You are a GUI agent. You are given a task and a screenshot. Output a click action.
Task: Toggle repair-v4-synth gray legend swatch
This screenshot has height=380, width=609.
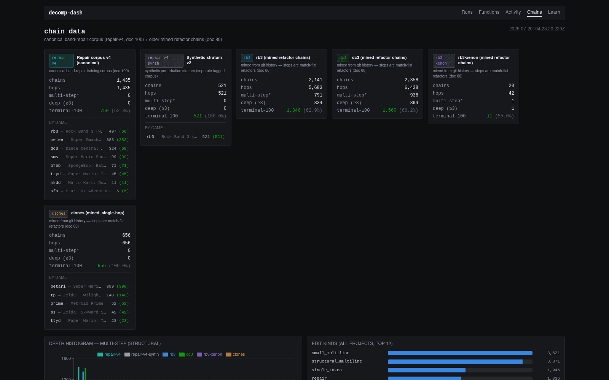(x=127, y=355)
